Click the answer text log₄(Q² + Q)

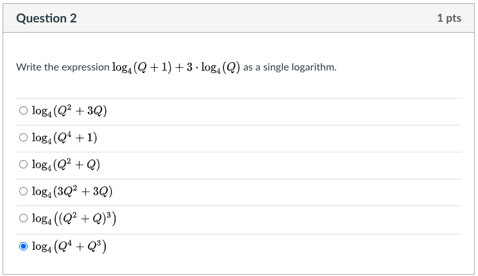tap(66, 165)
